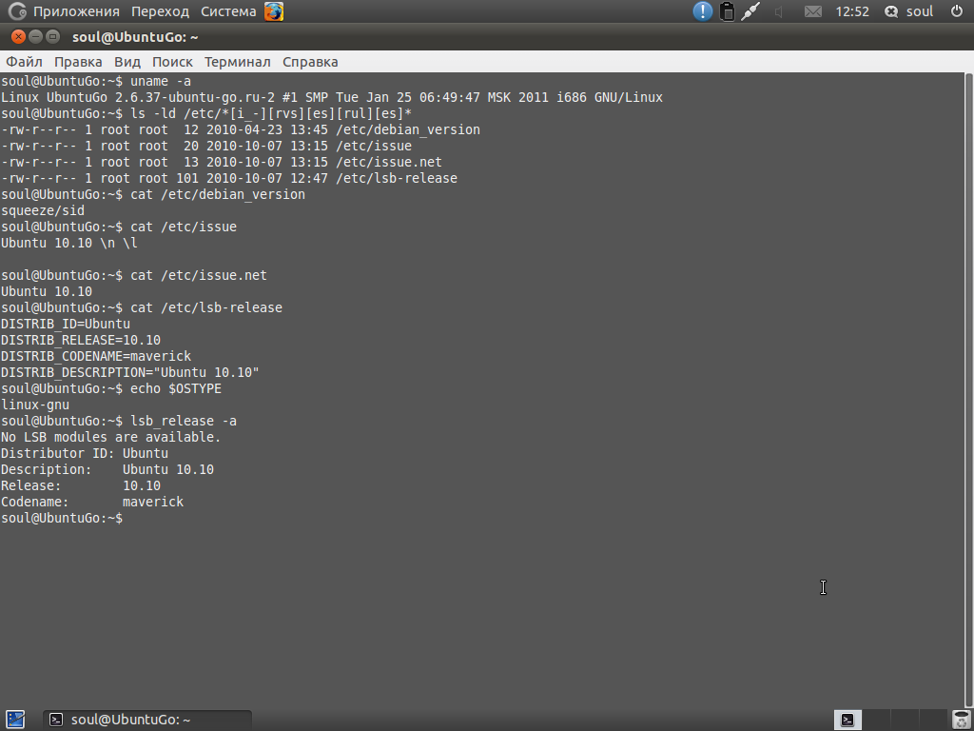Open the Система menu
Viewport: 974px width, 731px height.
tap(228, 11)
